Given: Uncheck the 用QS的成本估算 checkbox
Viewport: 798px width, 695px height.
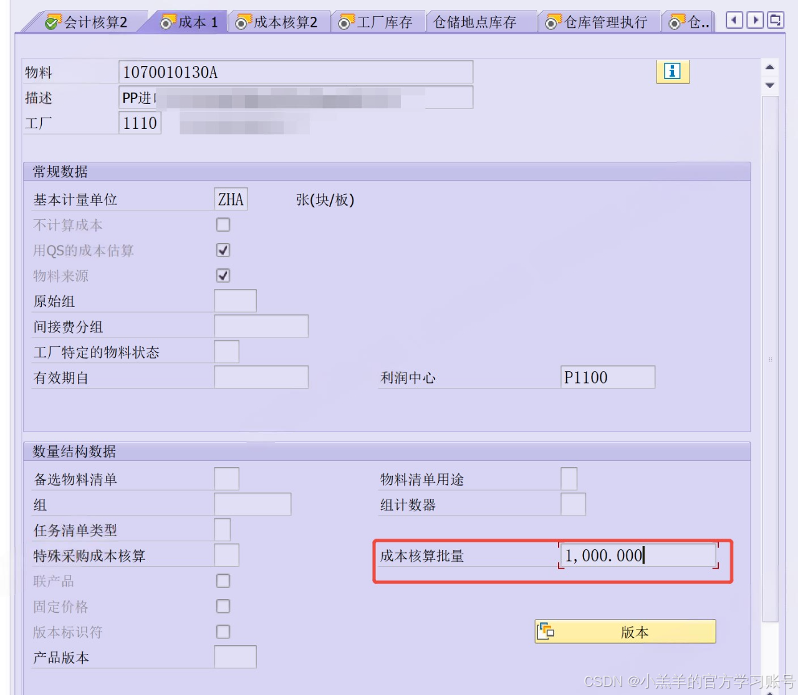Looking at the screenshot, I should (x=223, y=250).
